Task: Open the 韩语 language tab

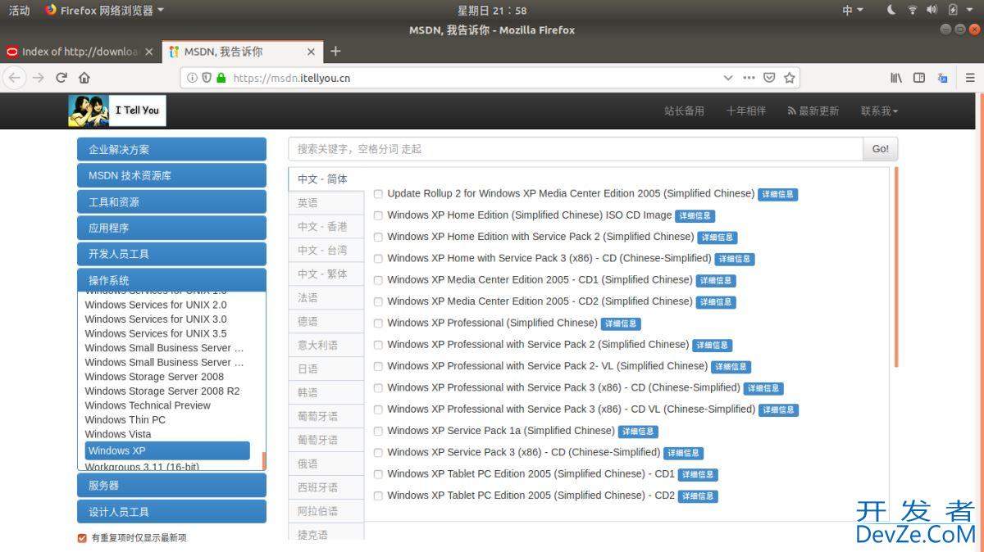Action: click(326, 392)
